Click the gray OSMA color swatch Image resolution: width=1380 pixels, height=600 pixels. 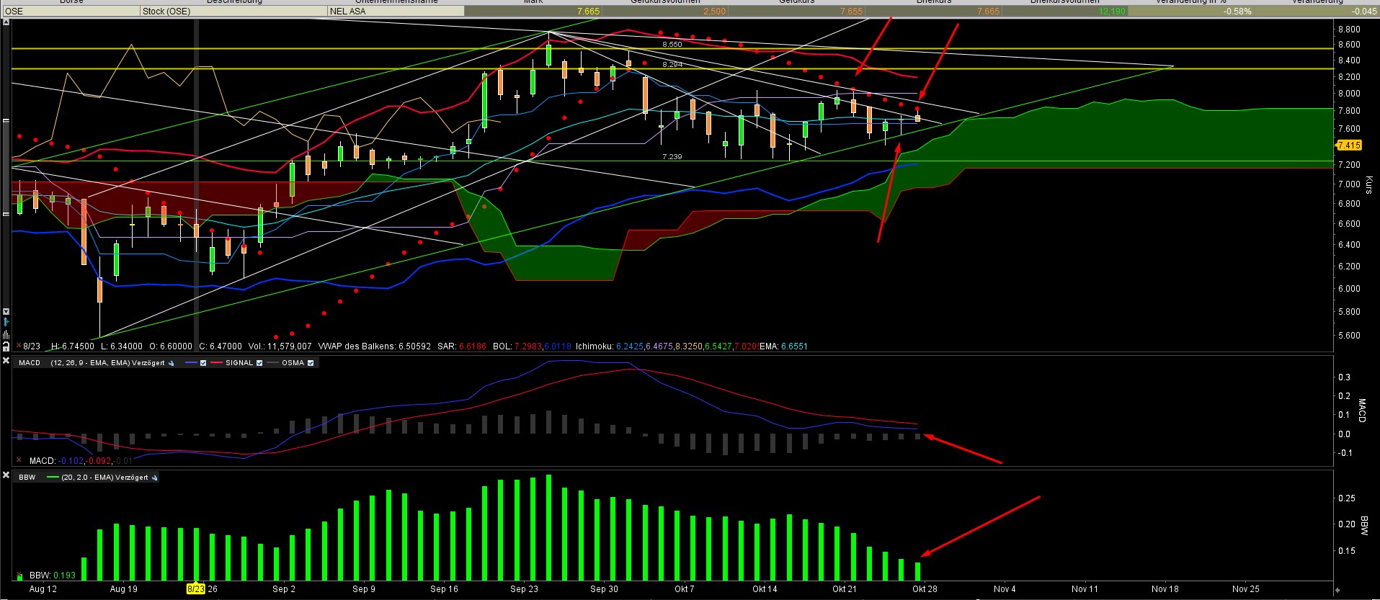tap(272, 363)
